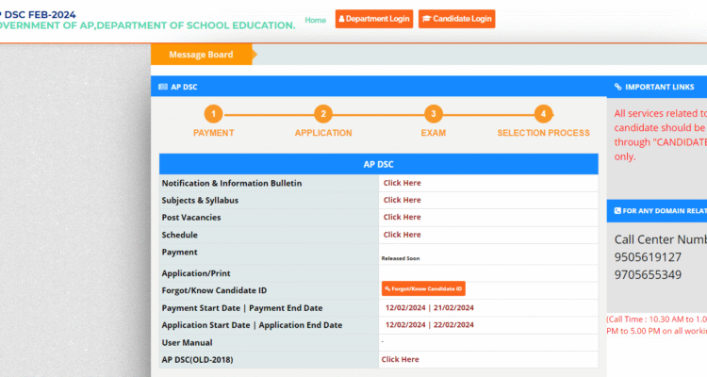
Task: View Post Vacancies via Click Here link
Action: [402, 218]
